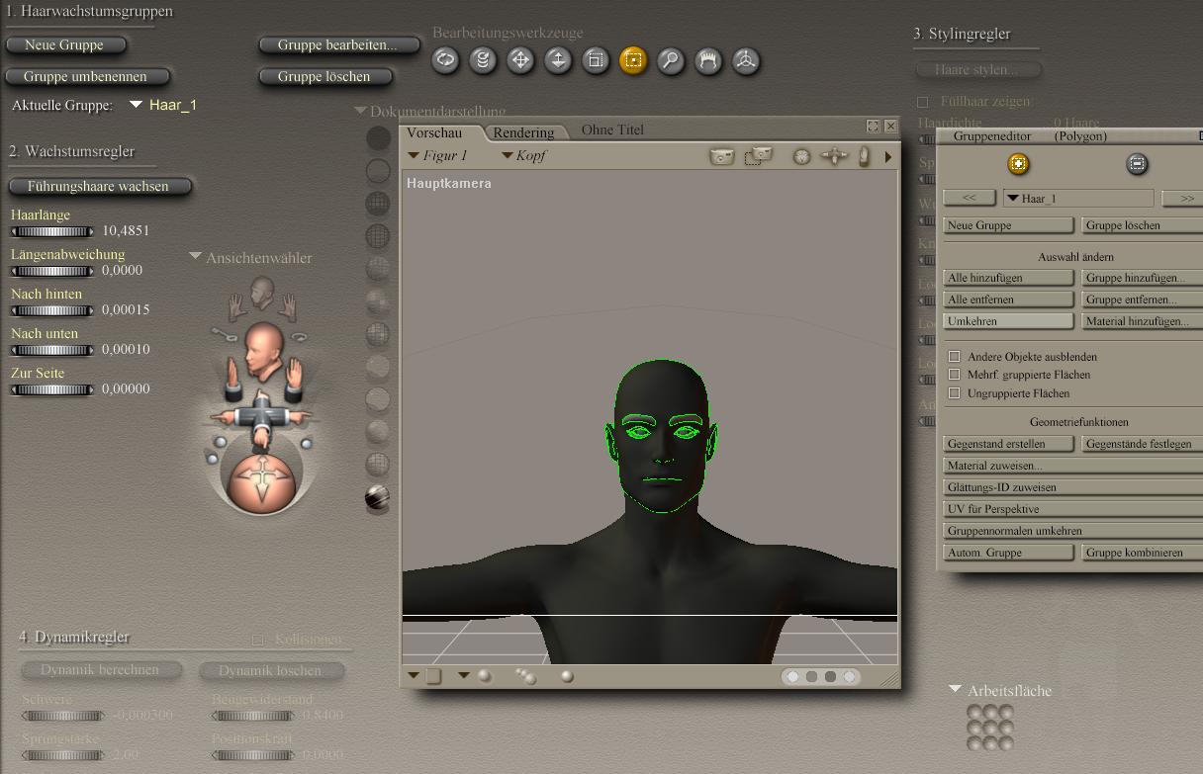
Task: Click Führungshaare wachsen button
Action: point(100,186)
